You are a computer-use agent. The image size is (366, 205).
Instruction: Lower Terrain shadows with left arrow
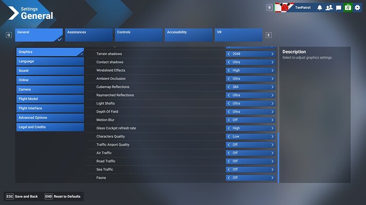point(229,54)
